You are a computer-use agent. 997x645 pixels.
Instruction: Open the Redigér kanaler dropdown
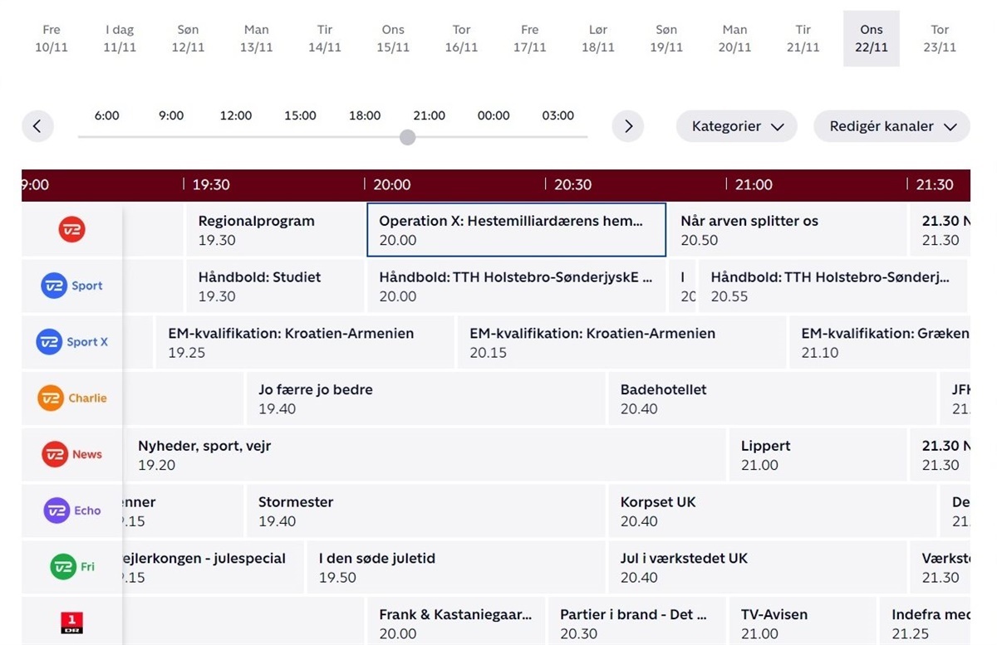pyautogui.click(x=891, y=126)
